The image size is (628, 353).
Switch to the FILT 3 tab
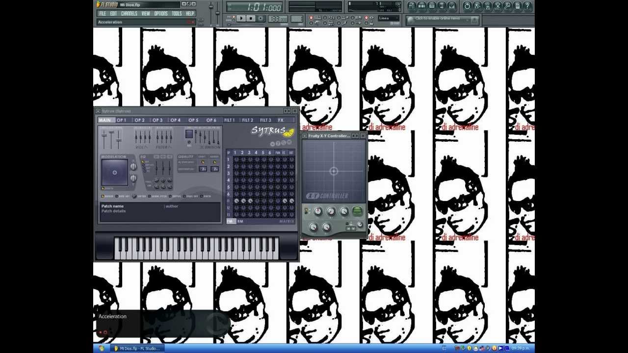[x=265, y=120]
